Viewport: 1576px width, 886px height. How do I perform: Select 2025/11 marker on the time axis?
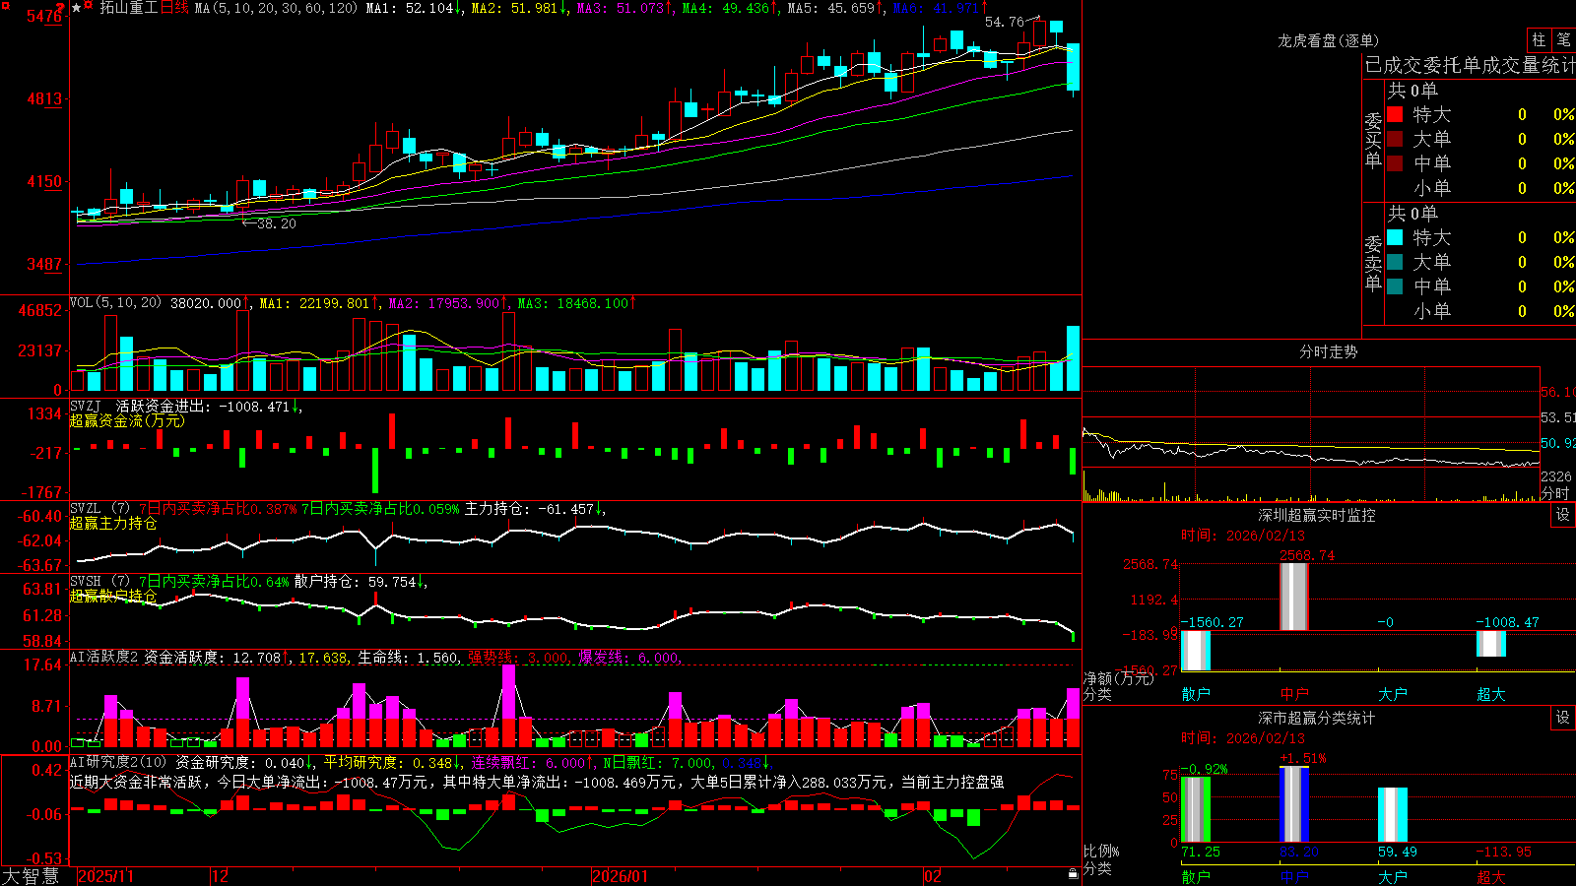(105, 876)
